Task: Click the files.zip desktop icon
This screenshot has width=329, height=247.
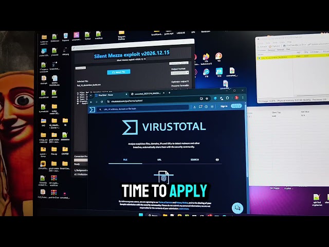Action: point(54,151)
